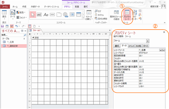Open property sheet その他 tab
The height and width of the screenshot is (109, 169).
pyautogui.click(x=138, y=46)
